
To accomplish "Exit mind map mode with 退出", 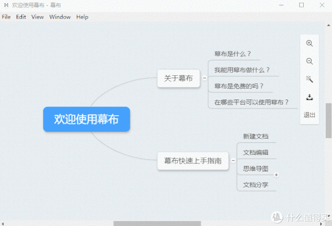I will click(x=309, y=115).
